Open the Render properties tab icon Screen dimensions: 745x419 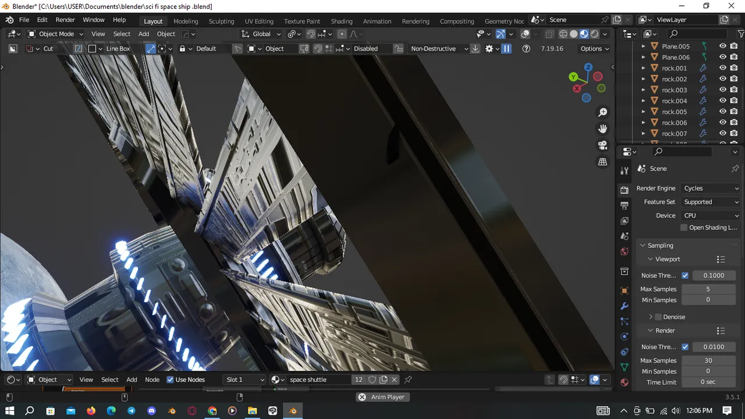[625, 190]
